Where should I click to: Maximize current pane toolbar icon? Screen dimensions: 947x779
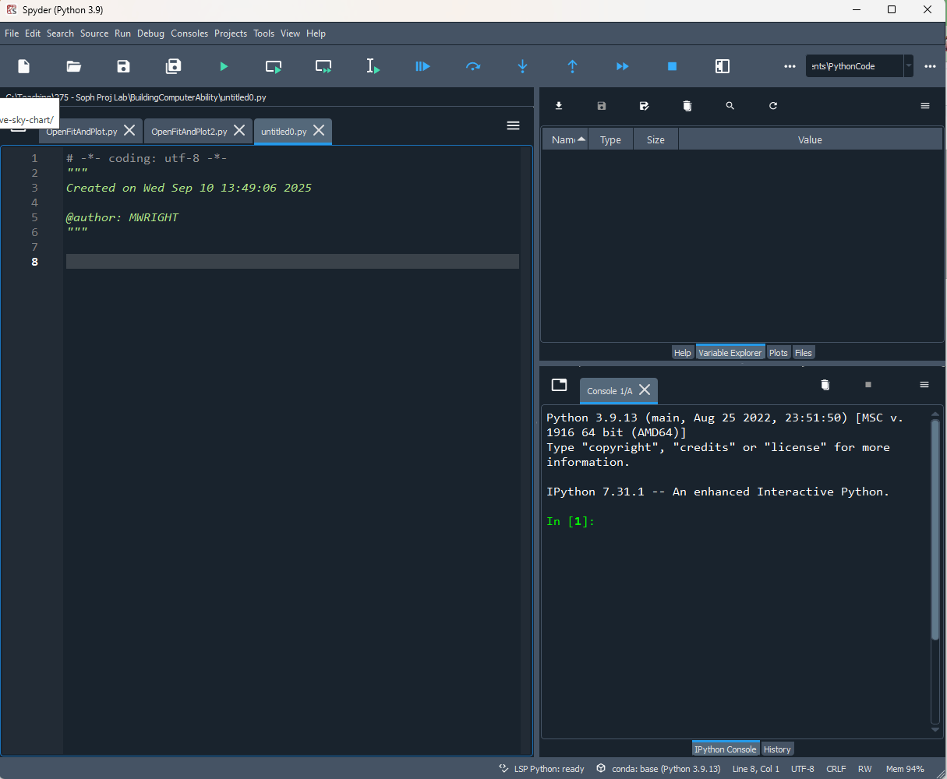[723, 66]
